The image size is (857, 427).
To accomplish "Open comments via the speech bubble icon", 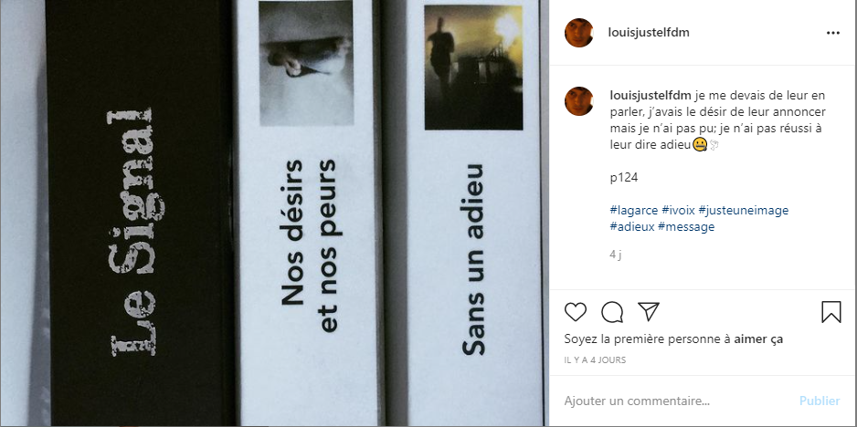I will tap(612, 312).
